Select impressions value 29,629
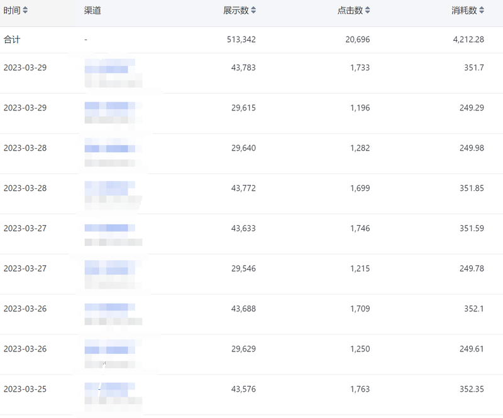 243,349
